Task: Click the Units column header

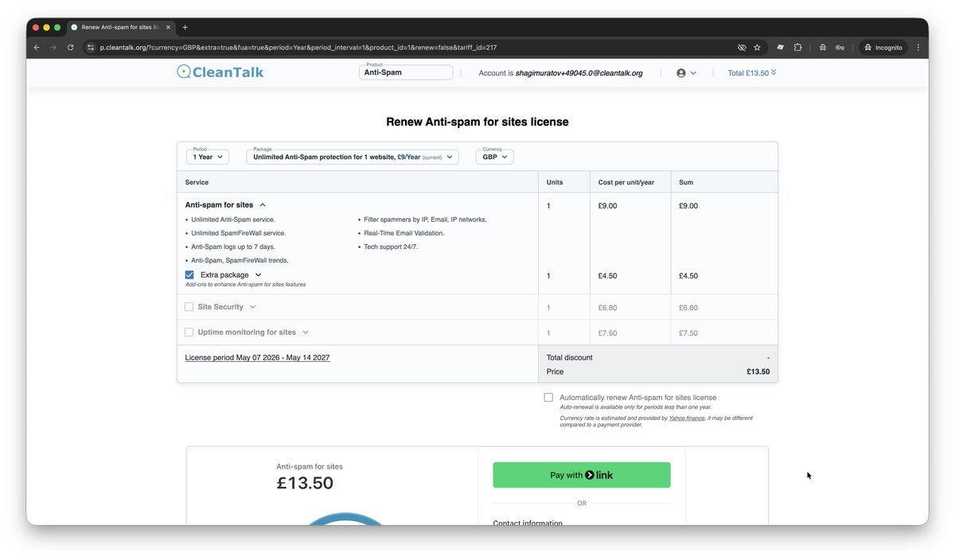Action: pyautogui.click(x=555, y=182)
